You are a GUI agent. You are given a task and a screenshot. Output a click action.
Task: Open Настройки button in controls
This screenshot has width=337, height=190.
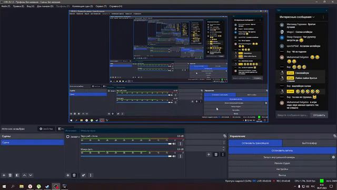tap(282, 169)
